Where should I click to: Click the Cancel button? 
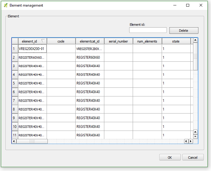pos(193,158)
